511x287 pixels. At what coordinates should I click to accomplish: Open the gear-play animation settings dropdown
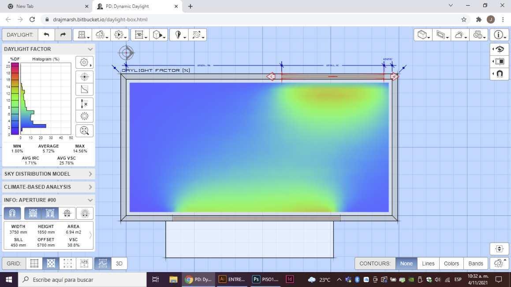coord(119,35)
